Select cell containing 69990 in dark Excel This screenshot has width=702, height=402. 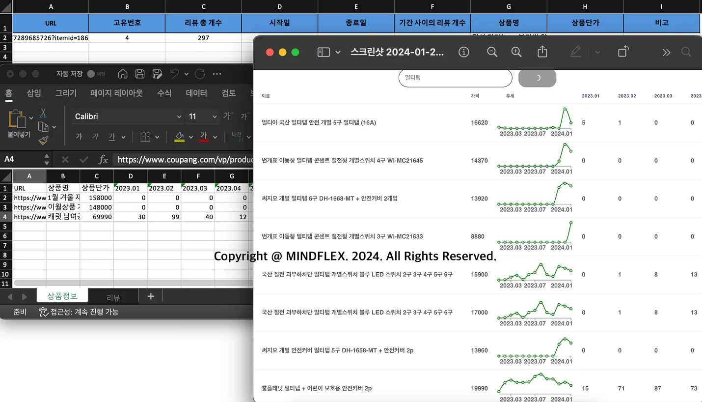97,217
